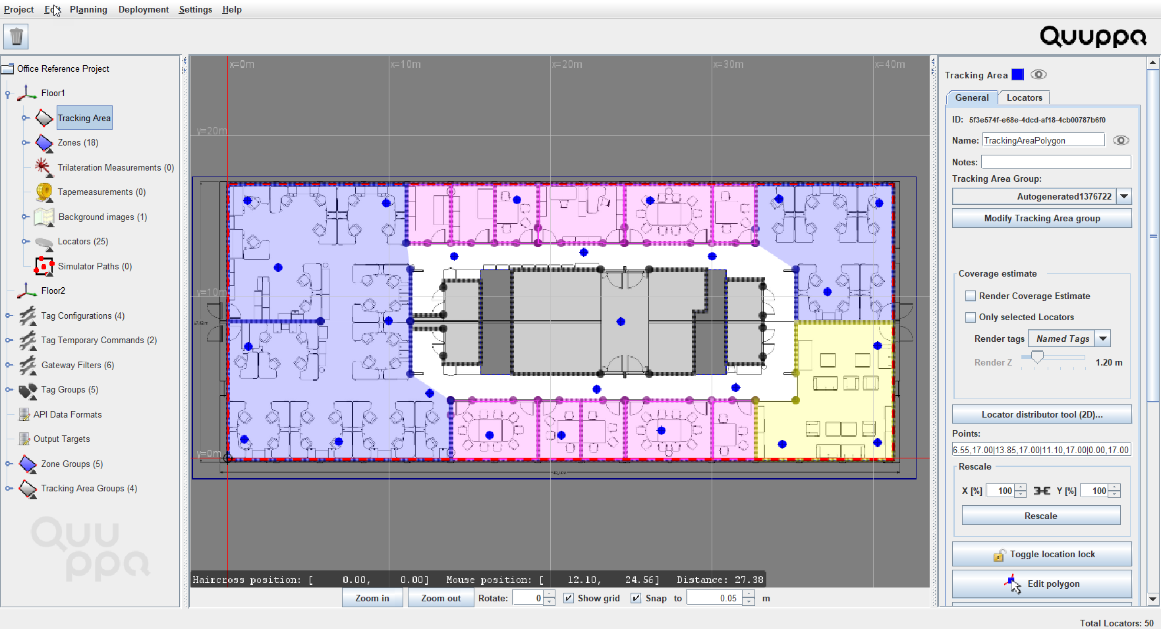Switch to the Locators tab
The height and width of the screenshot is (629, 1161).
(x=1024, y=97)
